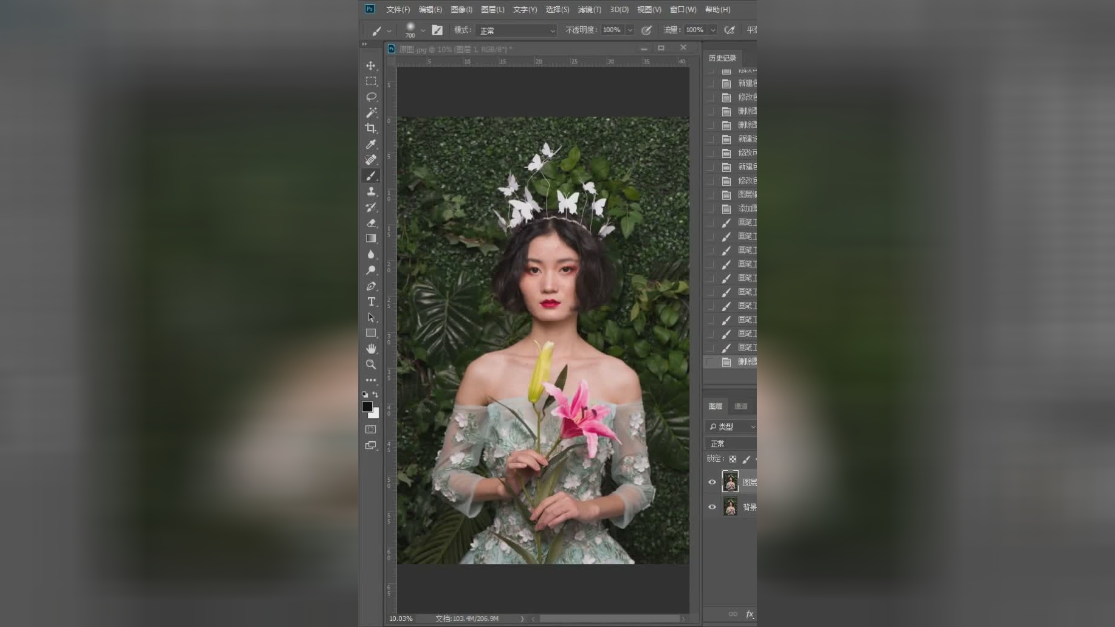This screenshot has width=1115, height=627.
Task: Select the Magic Wand tool
Action: click(371, 113)
